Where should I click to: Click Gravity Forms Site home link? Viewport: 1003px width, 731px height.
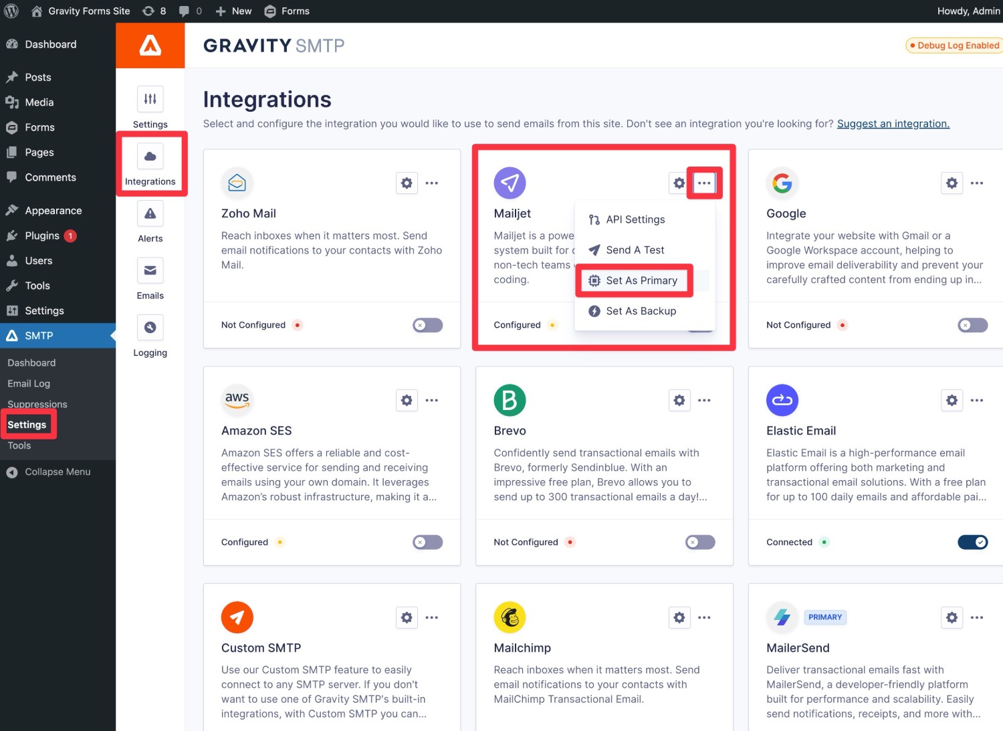tap(80, 11)
